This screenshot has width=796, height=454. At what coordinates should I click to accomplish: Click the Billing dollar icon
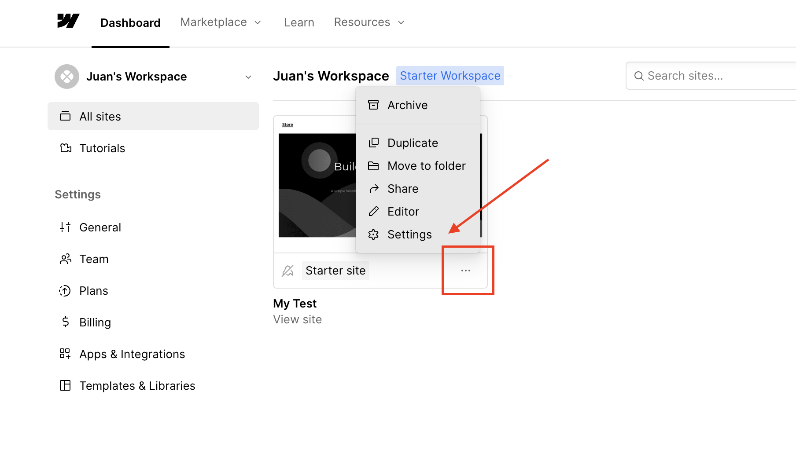click(x=65, y=322)
